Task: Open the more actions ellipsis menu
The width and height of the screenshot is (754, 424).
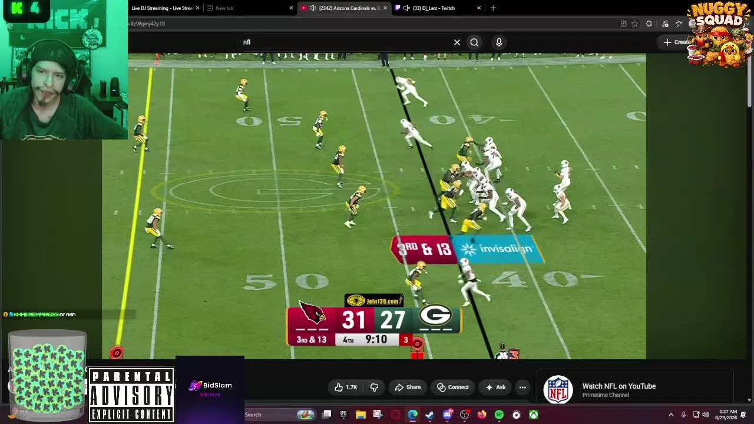Action: pos(522,387)
